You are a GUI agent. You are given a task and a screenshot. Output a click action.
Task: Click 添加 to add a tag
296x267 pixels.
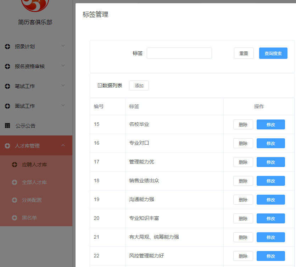coord(139,85)
